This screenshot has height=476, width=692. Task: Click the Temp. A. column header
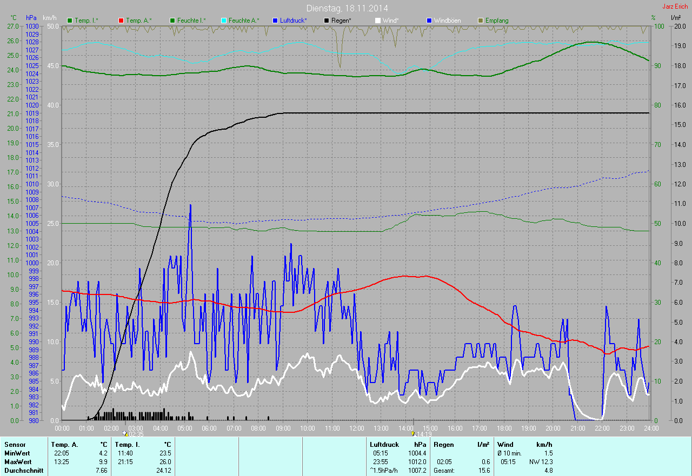(x=64, y=445)
